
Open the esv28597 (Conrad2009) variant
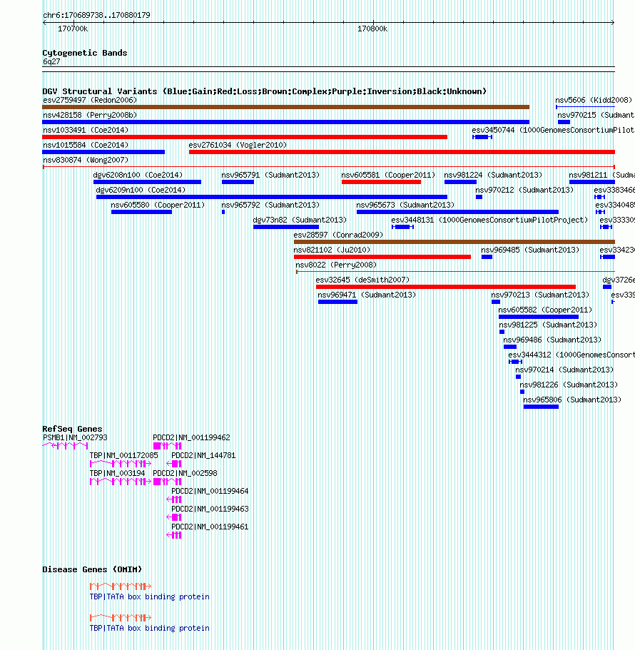point(454,242)
